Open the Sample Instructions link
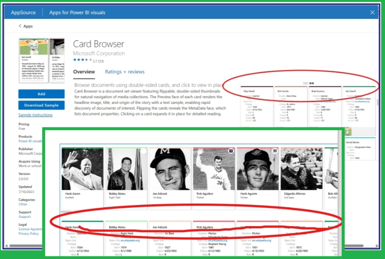This screenshot has height=259, width=385. pyautogui.click(x=35, y=115)
